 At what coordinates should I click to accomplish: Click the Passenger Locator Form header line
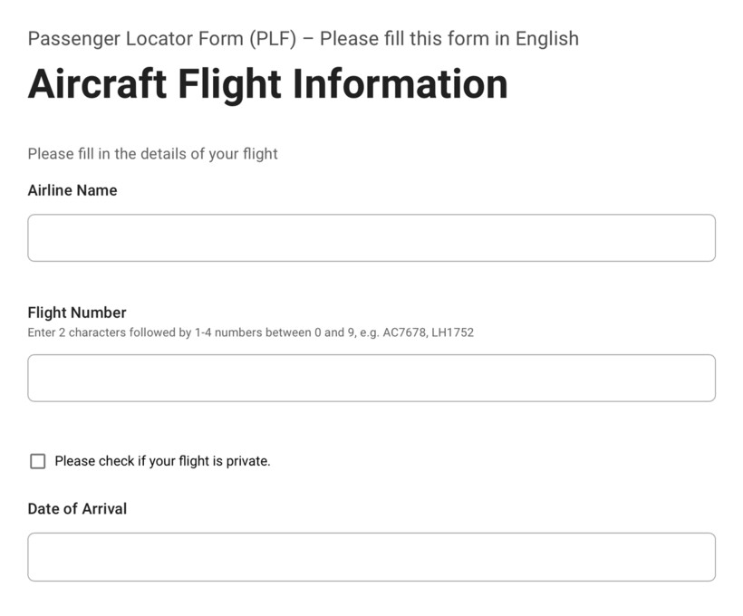[303, 39]
